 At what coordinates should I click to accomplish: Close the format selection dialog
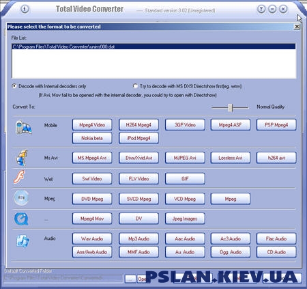tap(297, 27)
